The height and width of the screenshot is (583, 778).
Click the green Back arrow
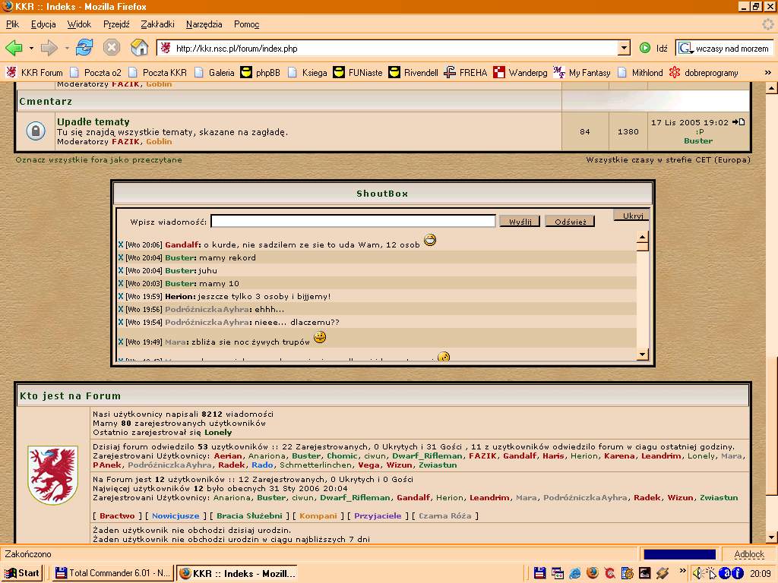coord(14,48)
